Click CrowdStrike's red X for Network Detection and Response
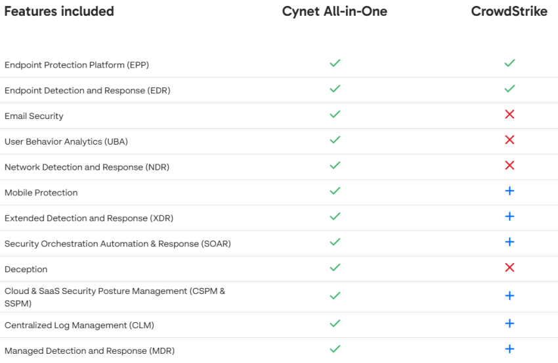558x363 pixels. pyautogui.click(x=509, y=166)
